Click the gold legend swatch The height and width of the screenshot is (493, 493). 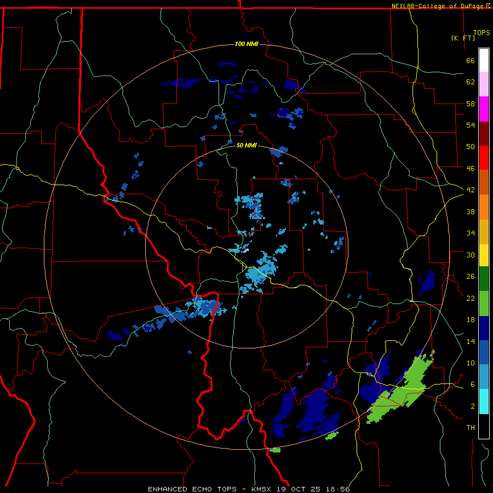click(x=484, y=232)
